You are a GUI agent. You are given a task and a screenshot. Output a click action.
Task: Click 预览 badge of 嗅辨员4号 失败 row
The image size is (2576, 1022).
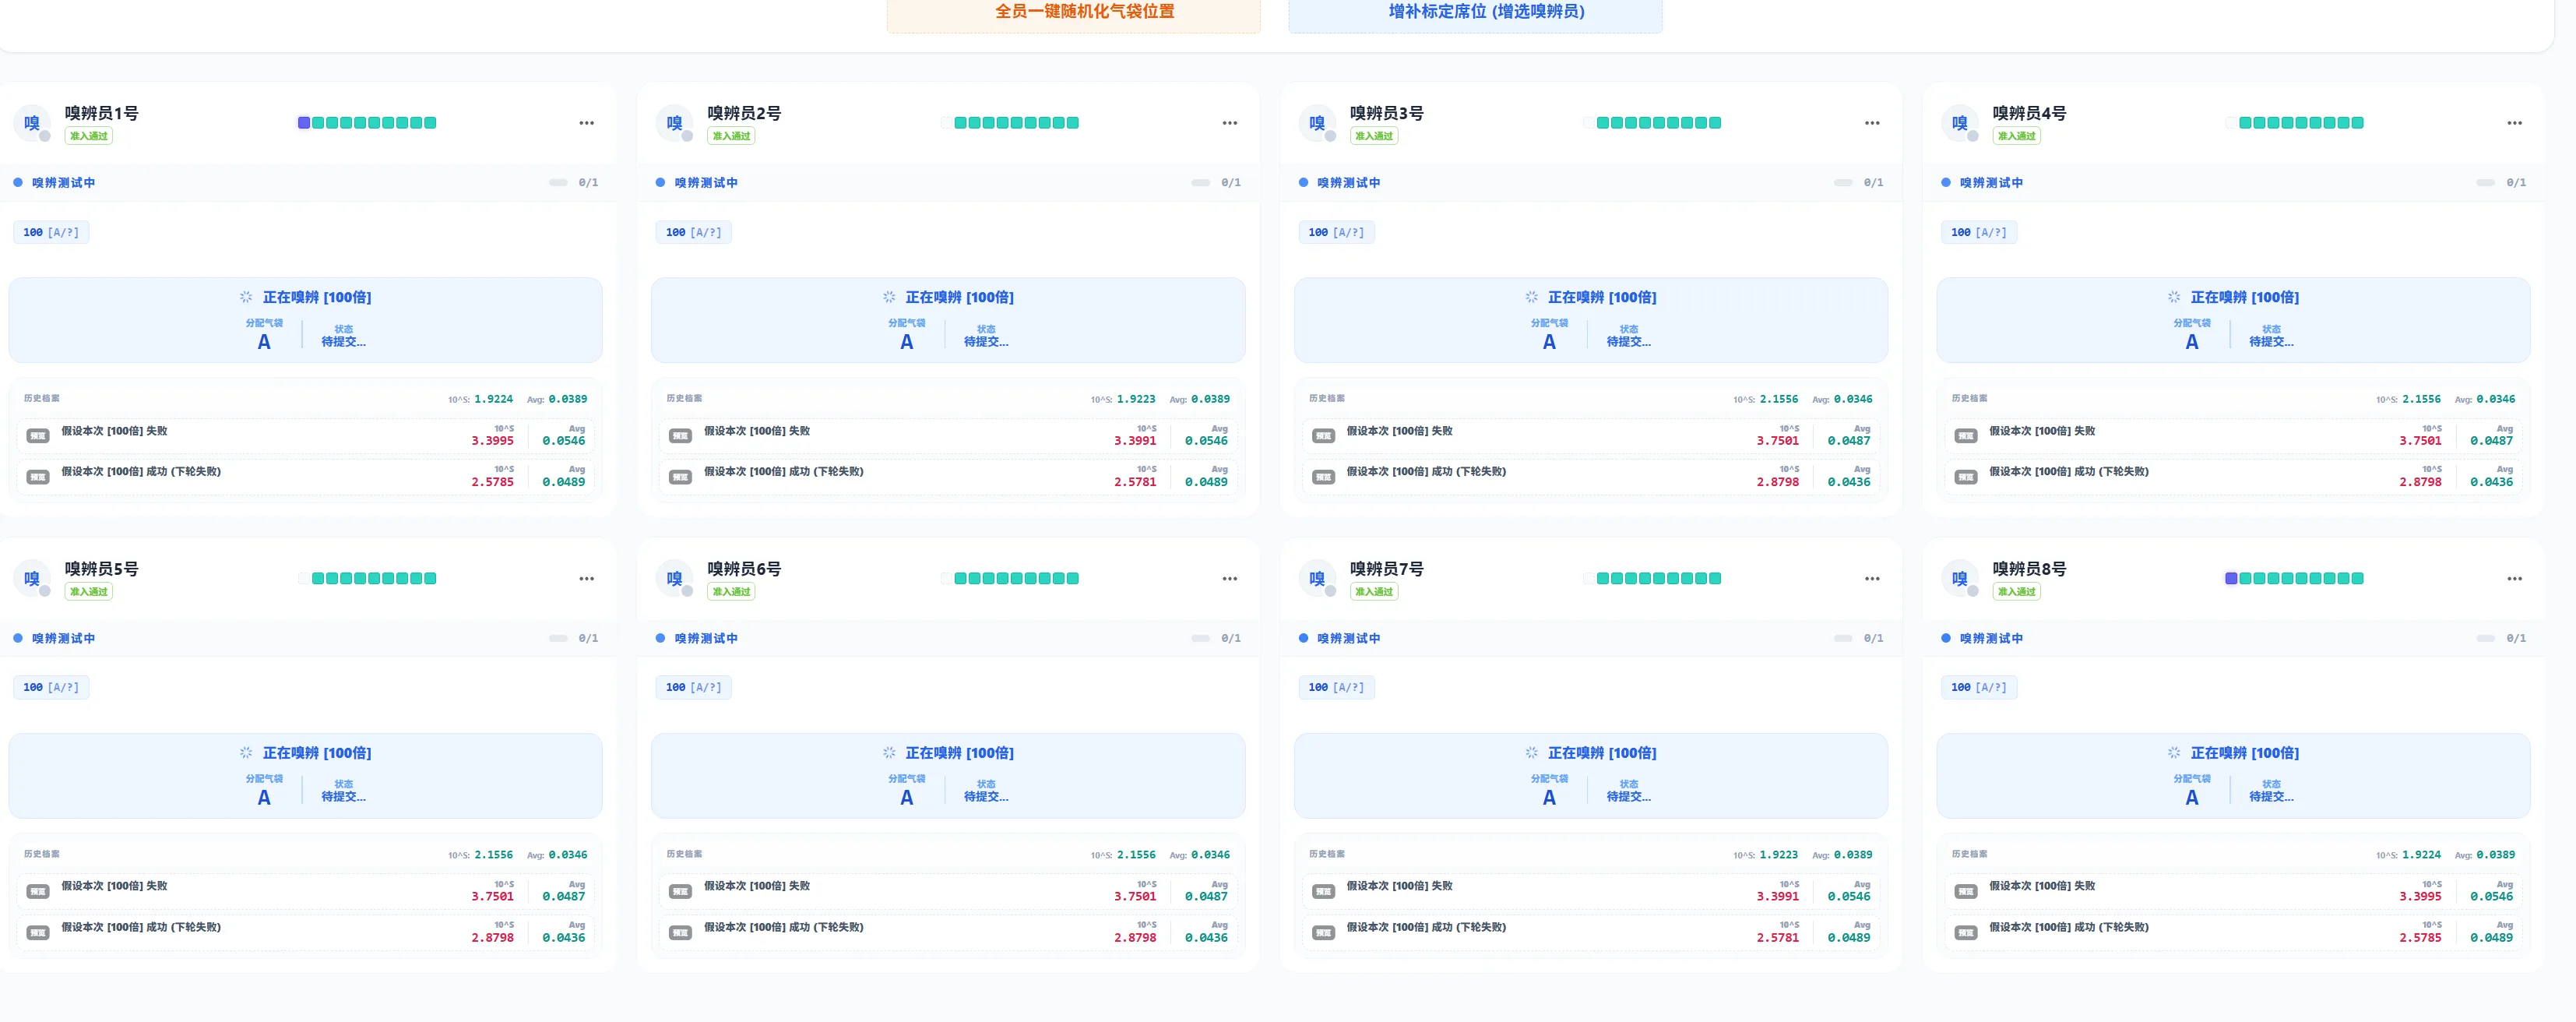point(1966,436)
